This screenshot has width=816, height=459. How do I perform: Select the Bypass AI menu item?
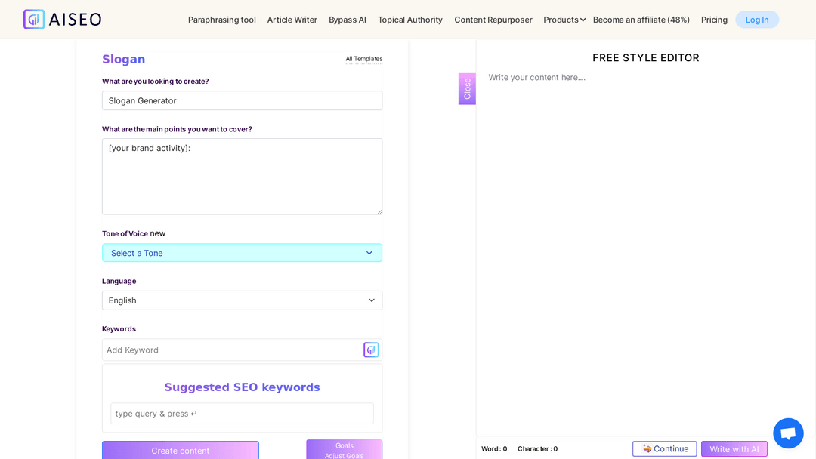point(348,20)
